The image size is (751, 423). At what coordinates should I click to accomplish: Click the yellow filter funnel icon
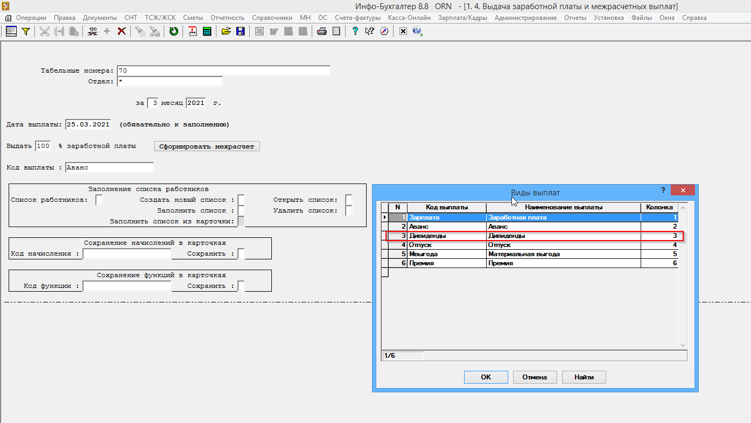click(x=25, y=31)
